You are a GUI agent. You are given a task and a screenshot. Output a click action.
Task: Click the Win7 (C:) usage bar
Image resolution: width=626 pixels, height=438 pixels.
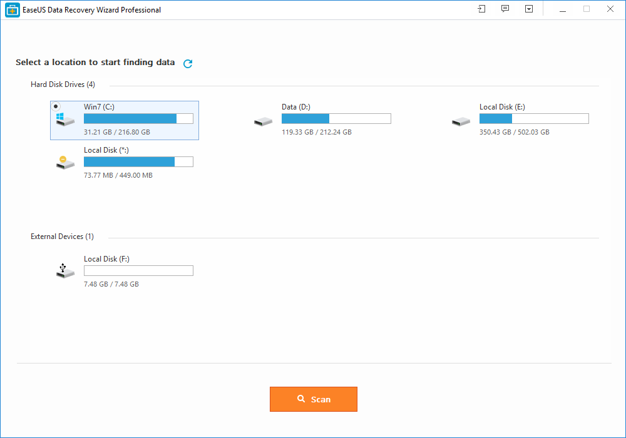pyautogui.click(x=138, y=118)
